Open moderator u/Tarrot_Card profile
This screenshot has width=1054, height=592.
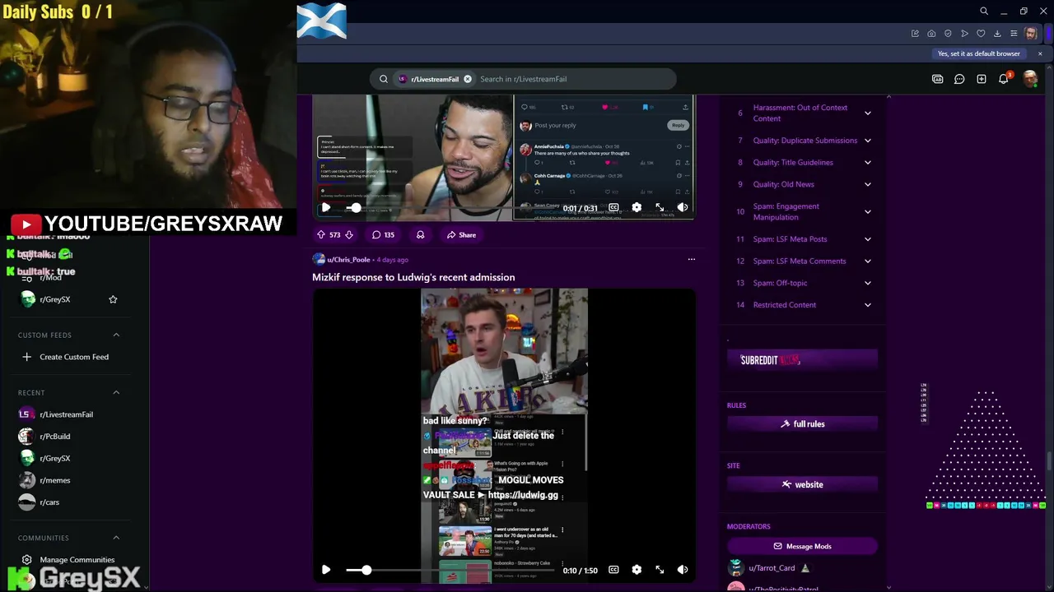coord(772,568)
